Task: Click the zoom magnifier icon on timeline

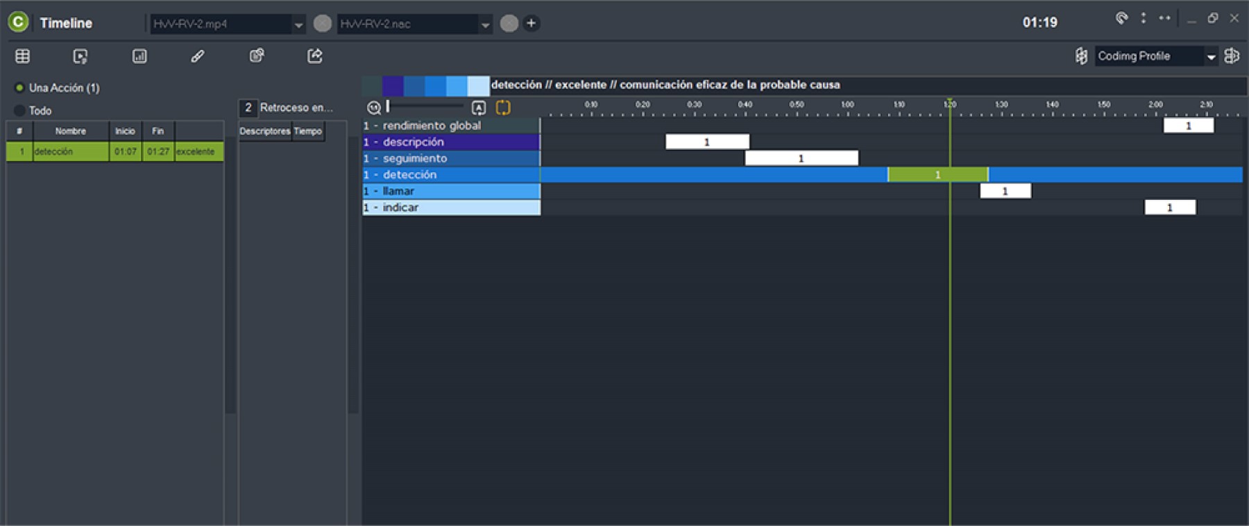Action: (373, 108)
